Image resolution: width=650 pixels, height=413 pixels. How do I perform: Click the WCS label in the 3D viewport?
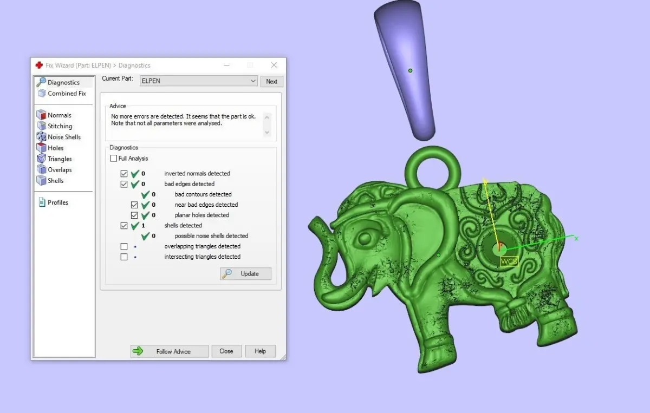(x=509, y=261)
